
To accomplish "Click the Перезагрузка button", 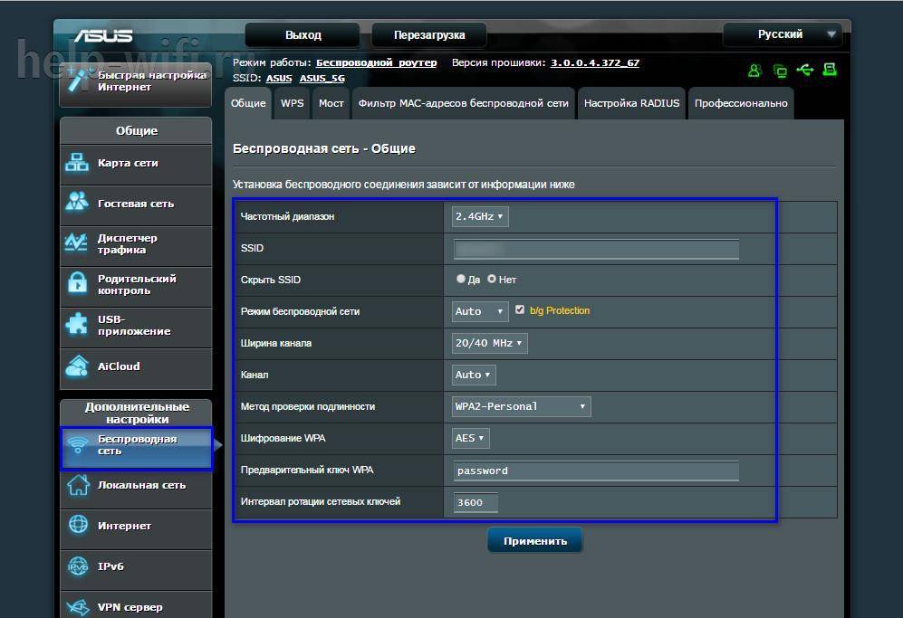I will click(x=429, y=35).
